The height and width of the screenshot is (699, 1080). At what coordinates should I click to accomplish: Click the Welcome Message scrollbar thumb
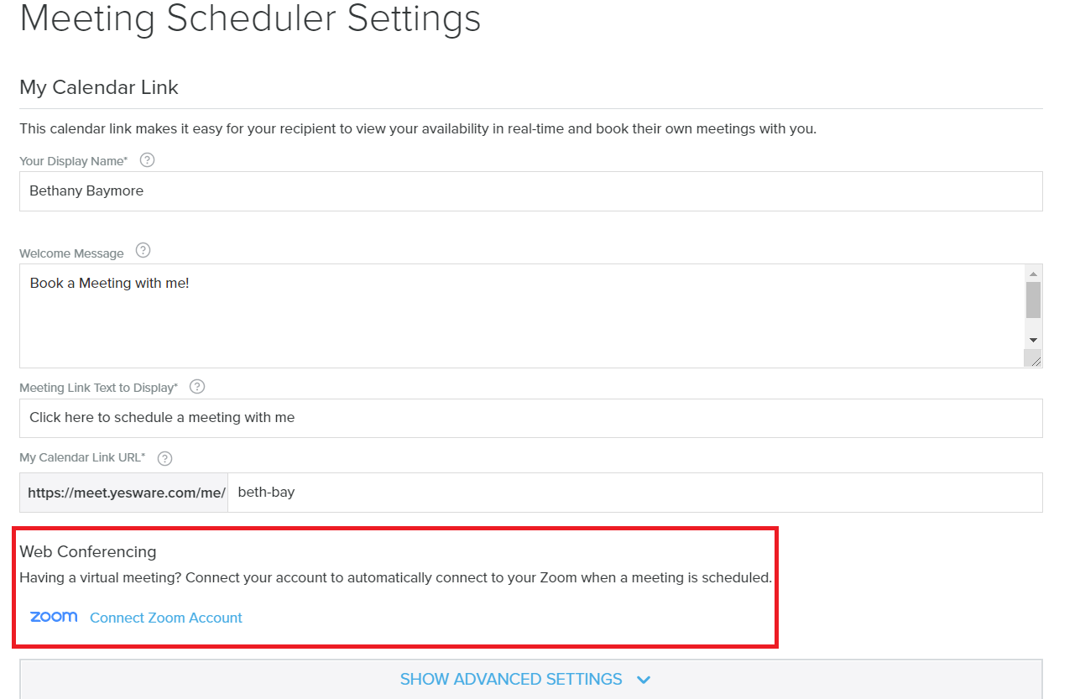point(1033,300)
